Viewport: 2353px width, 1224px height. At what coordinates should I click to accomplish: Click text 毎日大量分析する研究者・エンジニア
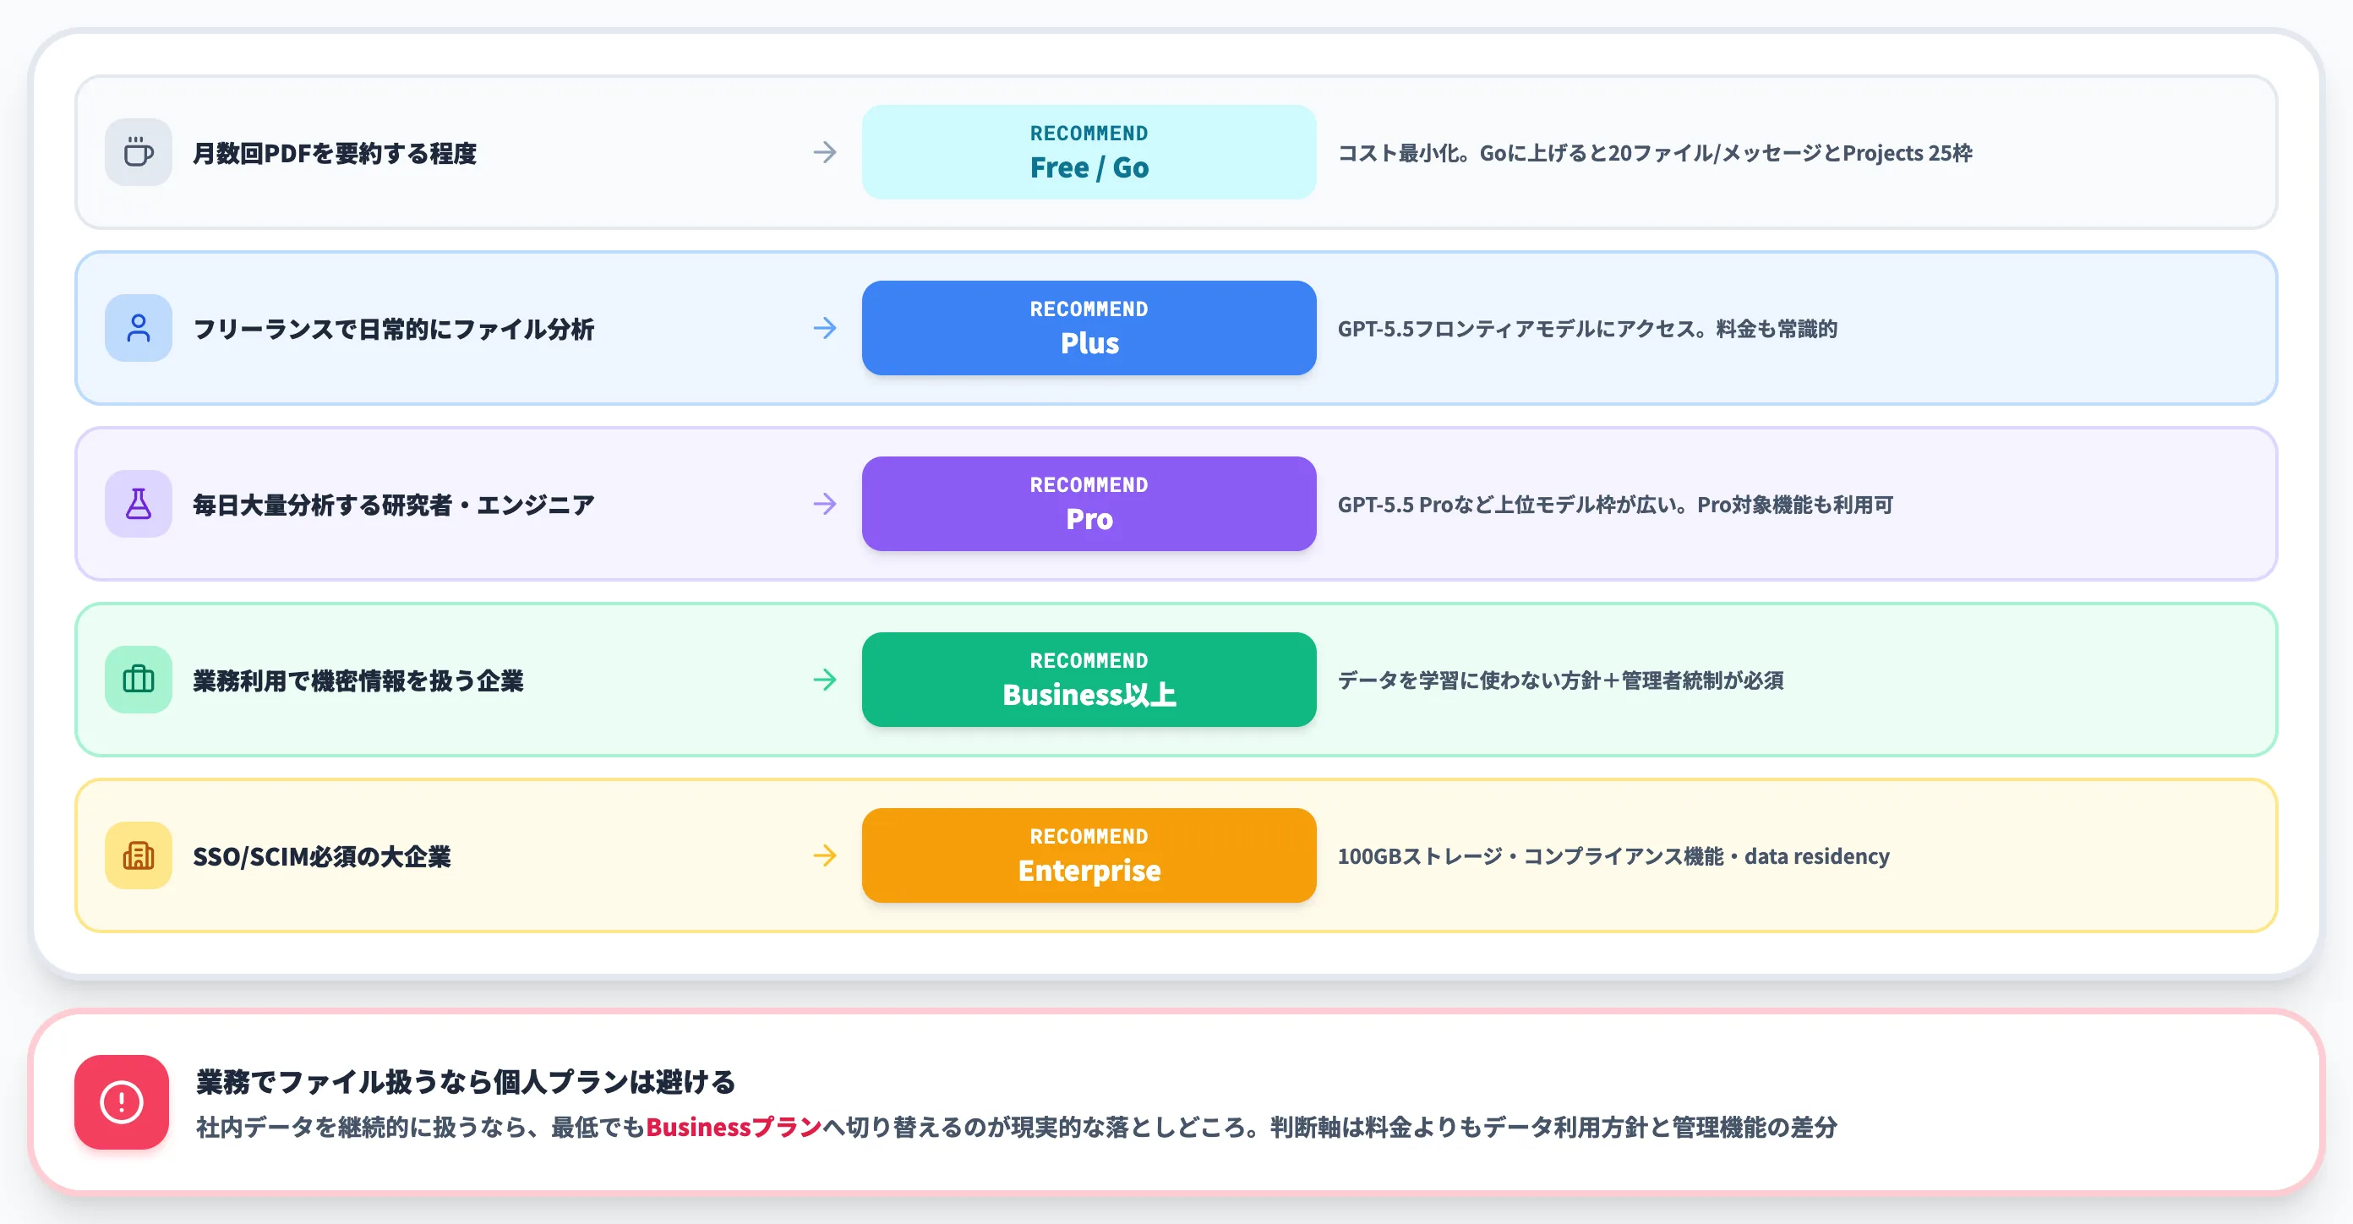tap(394, 504)
